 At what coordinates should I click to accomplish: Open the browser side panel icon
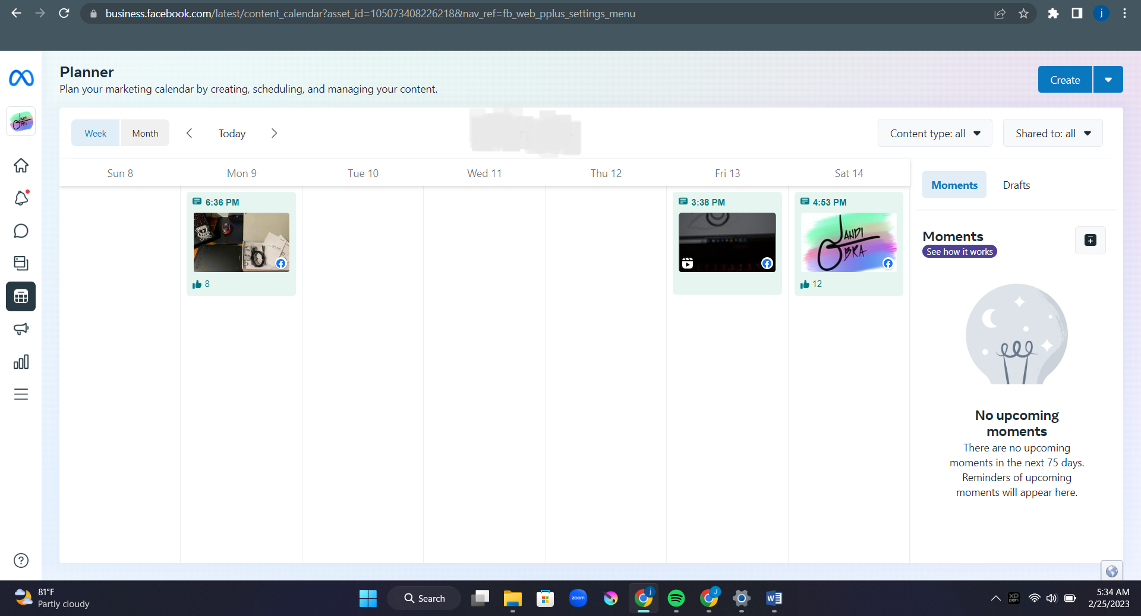click(1077, 13)
